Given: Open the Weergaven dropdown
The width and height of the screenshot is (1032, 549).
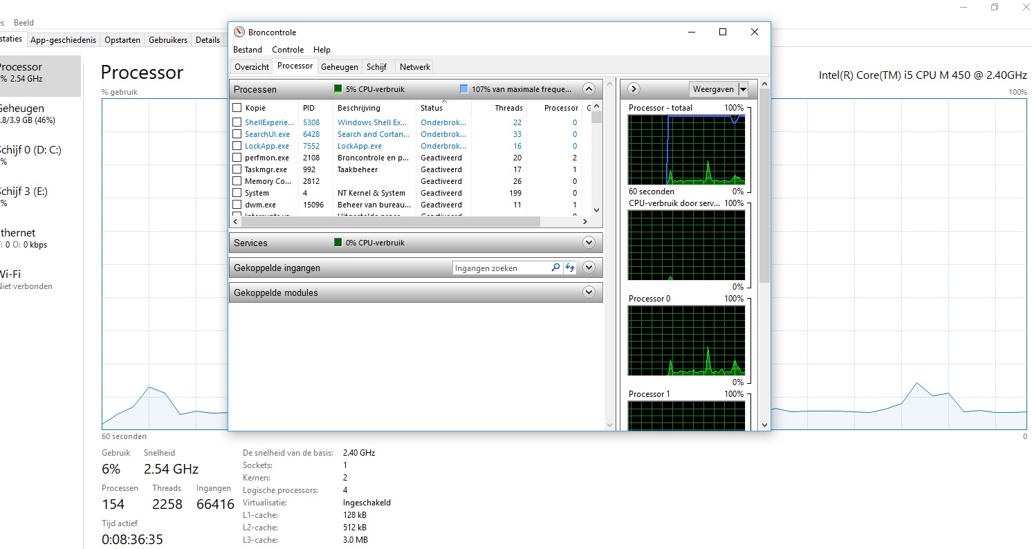Looking at the screenshot, I should (x=743, y=89).
